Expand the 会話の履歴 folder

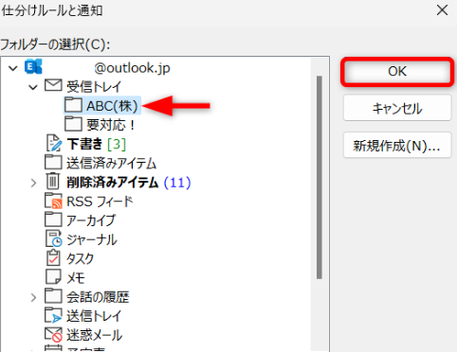(x=33, y=297)
